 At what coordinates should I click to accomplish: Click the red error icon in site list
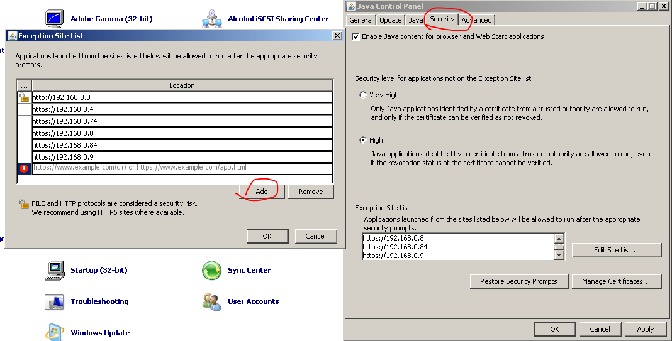pos(24,169)
